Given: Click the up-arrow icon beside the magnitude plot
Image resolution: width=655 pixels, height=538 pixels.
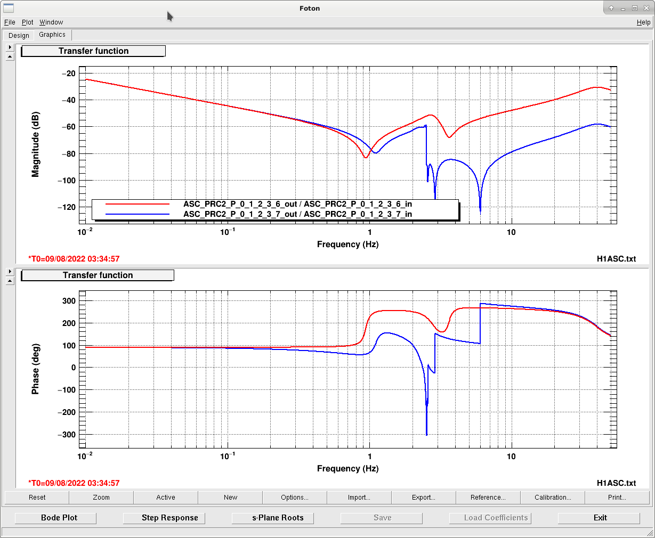Looking at the screenshot, I should pos(10,56).
